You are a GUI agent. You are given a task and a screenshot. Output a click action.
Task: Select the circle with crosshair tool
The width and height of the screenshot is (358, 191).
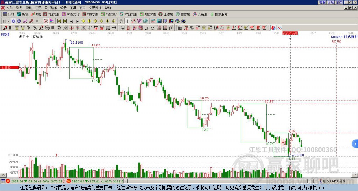tap(71, 28)
